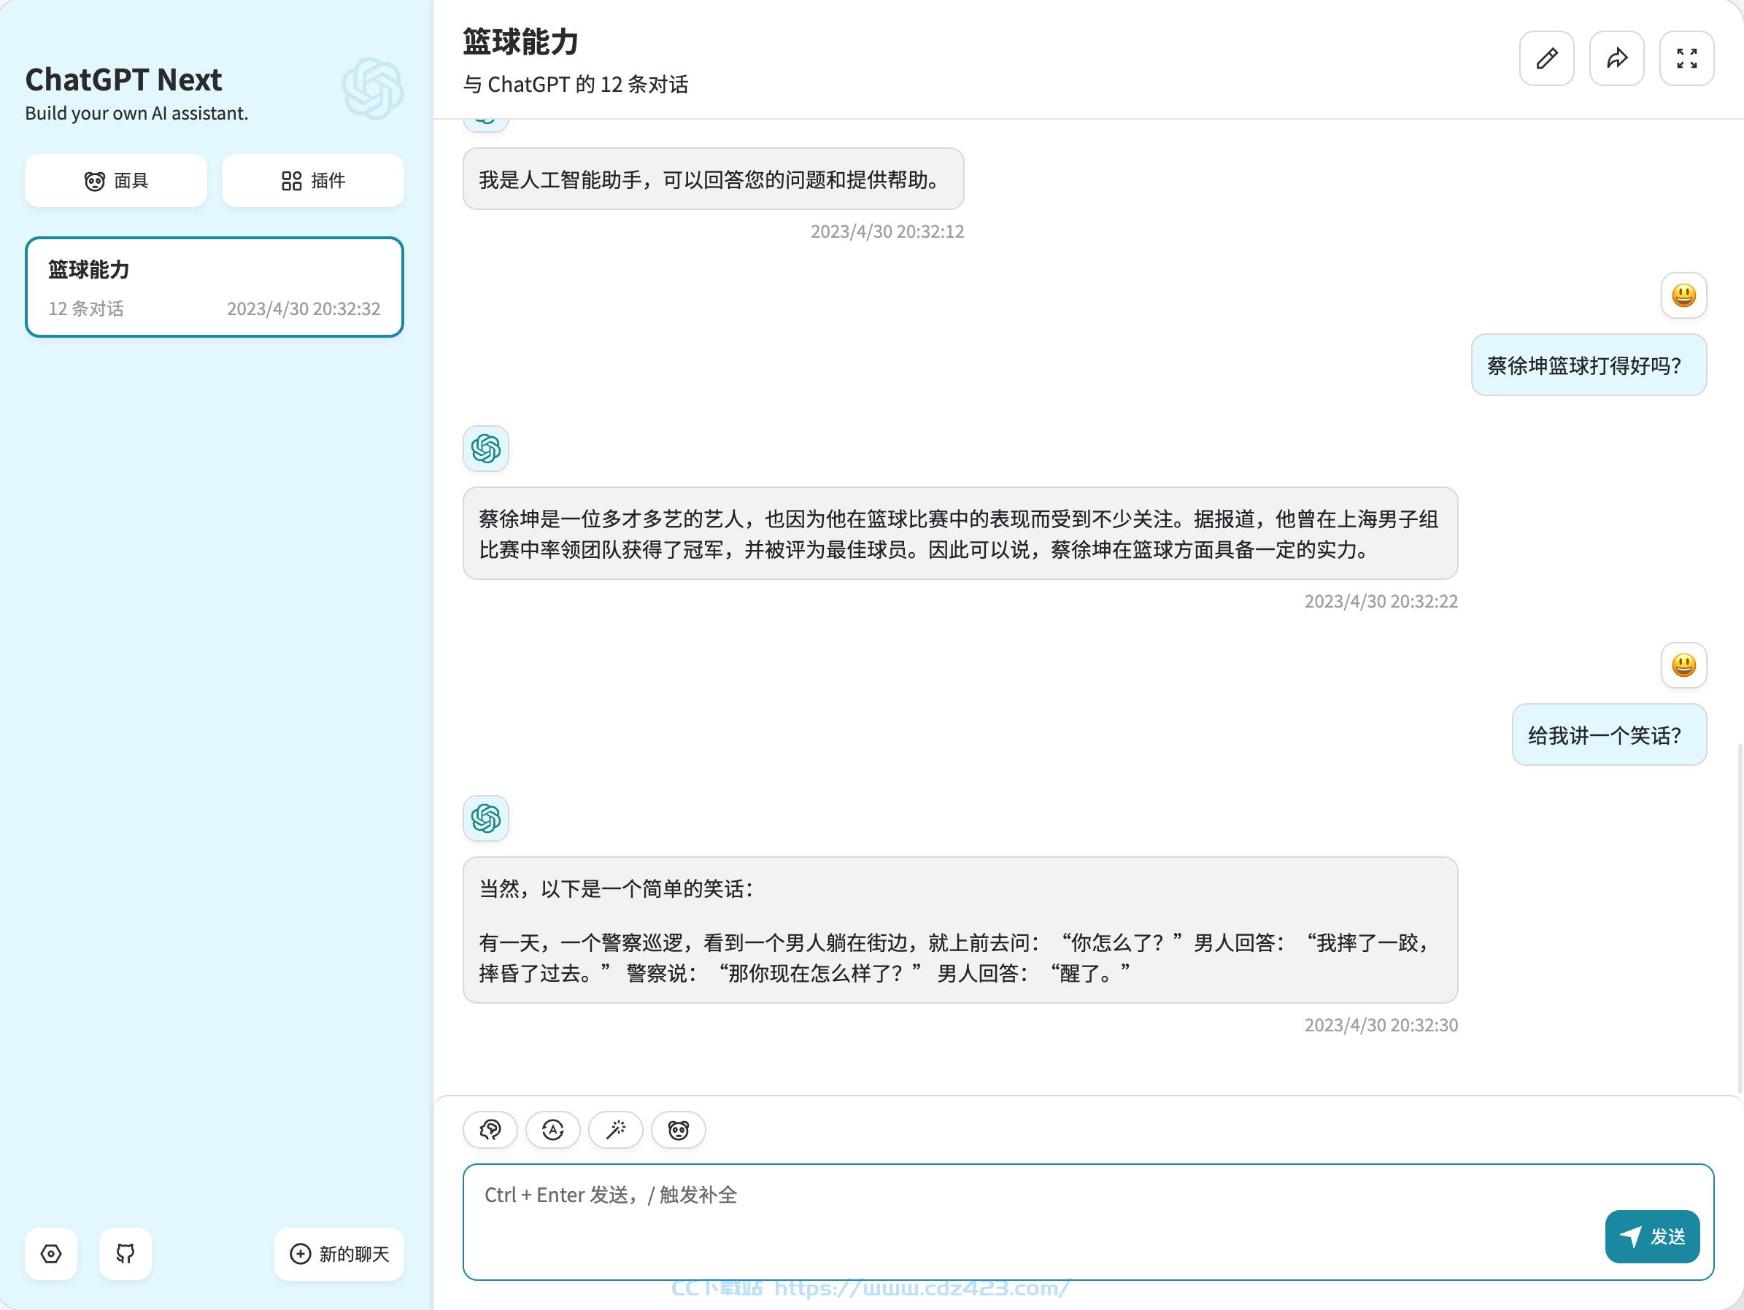Viewport: 1744px width, 1310px height.
Task: Click the message 蔡徐坤篮球打得好吗？
Action: (x=1589, y=365)
